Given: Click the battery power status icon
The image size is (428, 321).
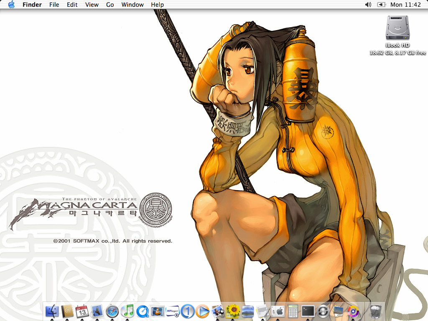Looking at the screenshot, I should tap(381, 5).
